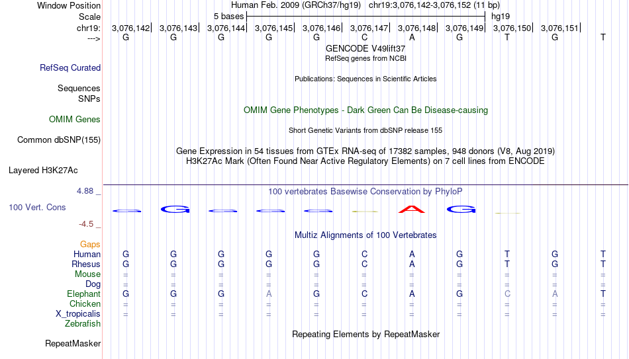Click the 4.88 PhyloP upper scale value
The image size is (629, 359).
(x=85, y=191)
